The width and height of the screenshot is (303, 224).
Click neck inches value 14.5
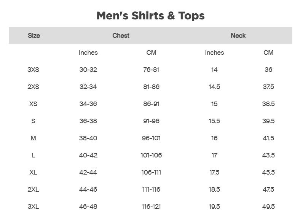214,87
